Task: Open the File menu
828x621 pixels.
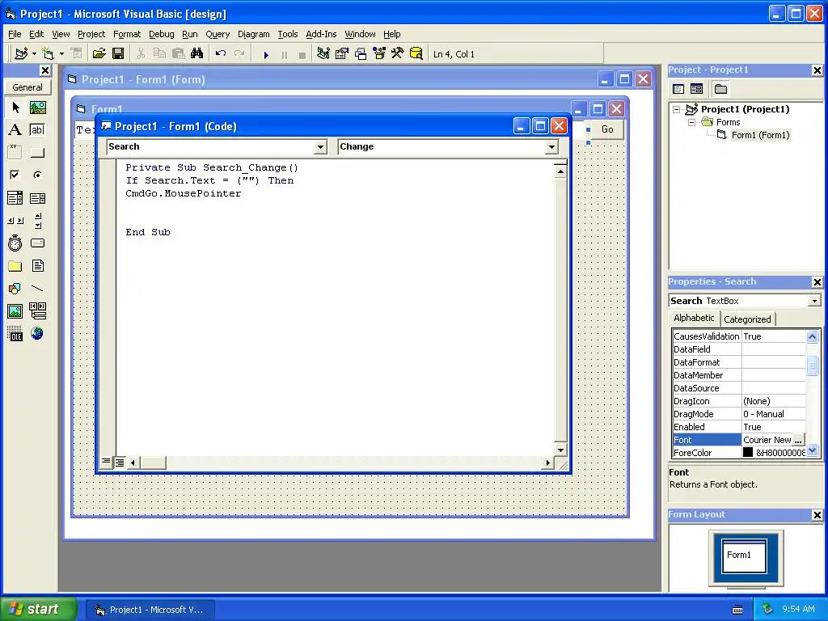Action: coord(15,34)
